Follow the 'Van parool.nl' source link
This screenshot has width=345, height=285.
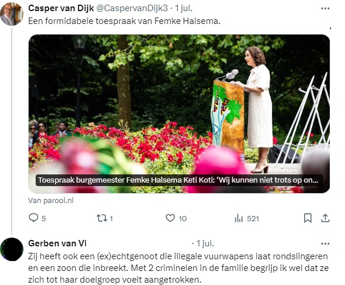pyautogui.click(x=51, y=201)
